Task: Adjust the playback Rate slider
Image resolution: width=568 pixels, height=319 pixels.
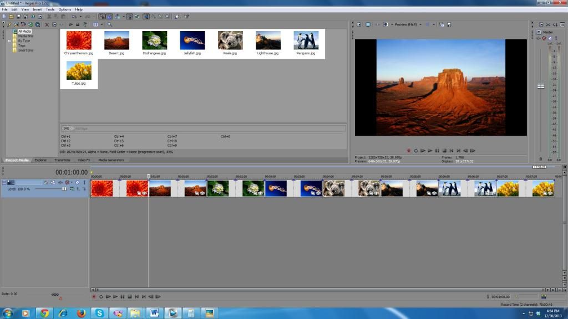Action: point(55,295)
